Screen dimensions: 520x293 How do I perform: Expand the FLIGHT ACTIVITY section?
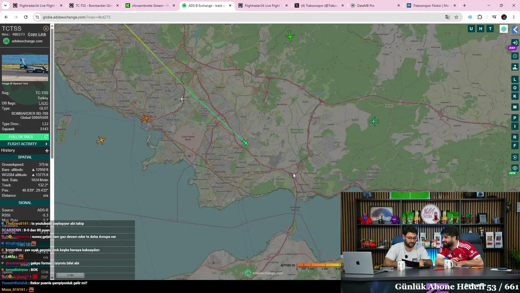[24, 144]
